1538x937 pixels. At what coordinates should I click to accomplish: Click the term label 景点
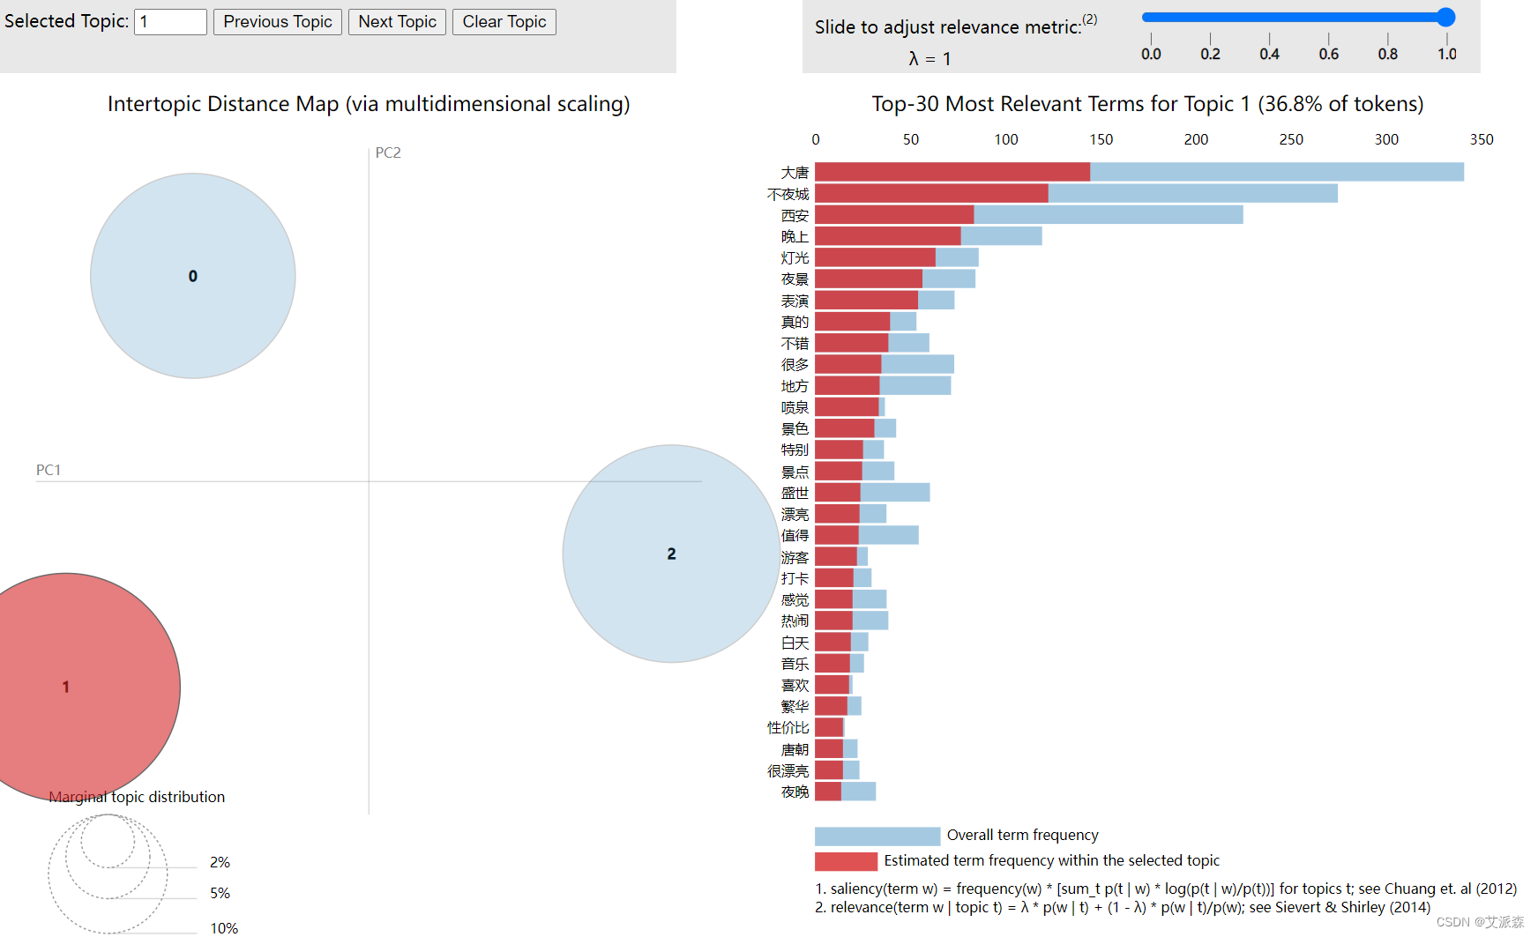795,472
